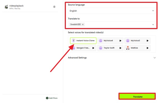Expand the Advanced Settings section

(x=112, y=58)
